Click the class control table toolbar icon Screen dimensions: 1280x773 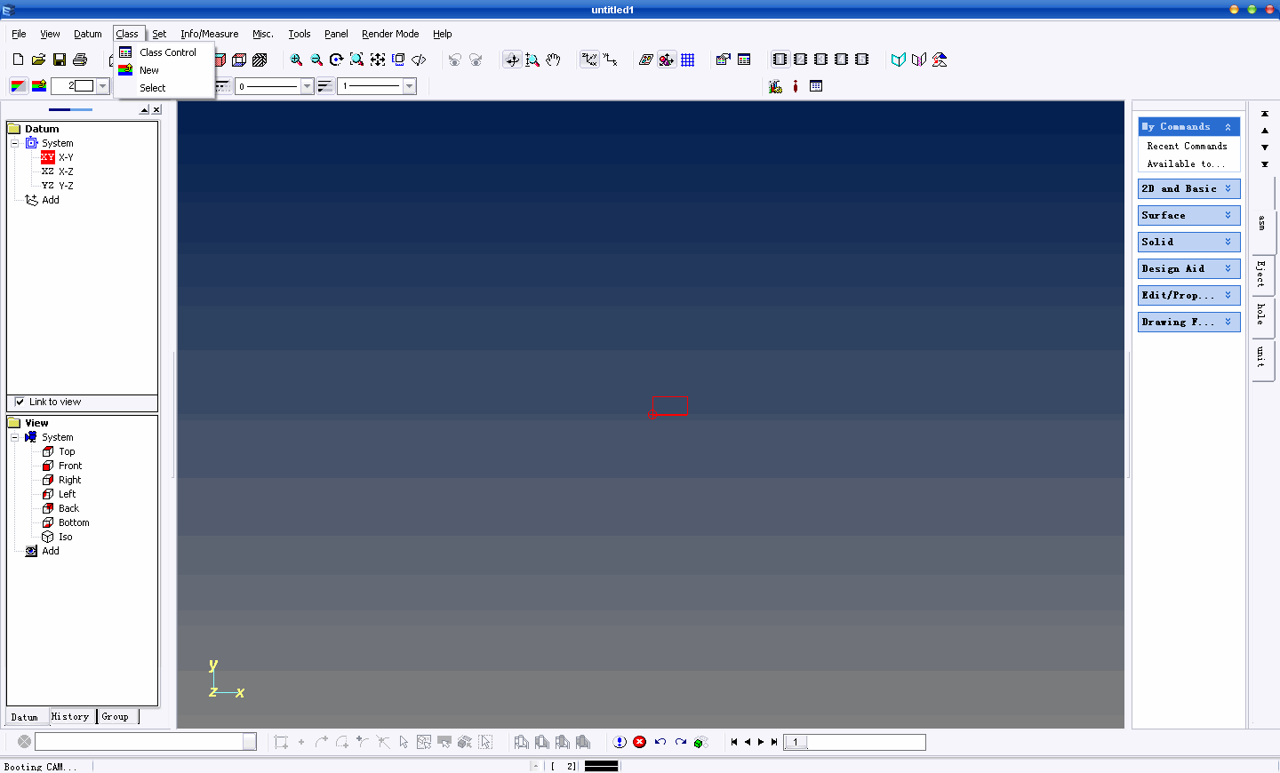[745, 60]
